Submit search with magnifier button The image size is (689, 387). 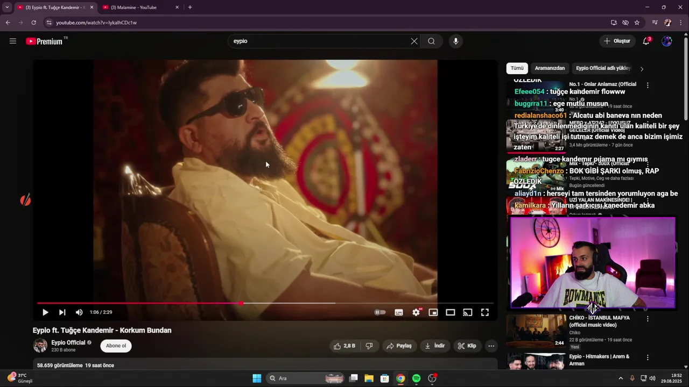click(431, 41)
